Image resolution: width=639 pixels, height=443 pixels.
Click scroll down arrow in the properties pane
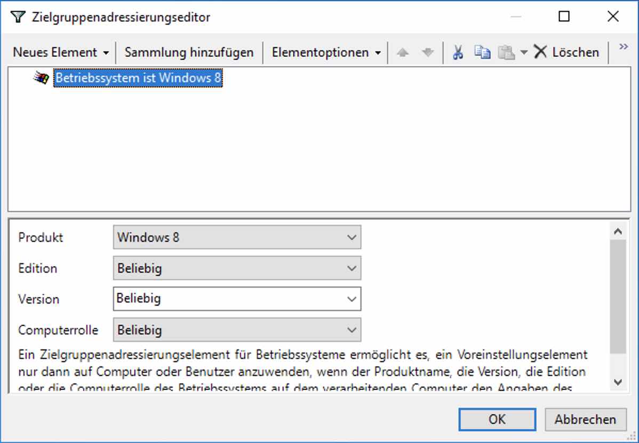(618, 382)
